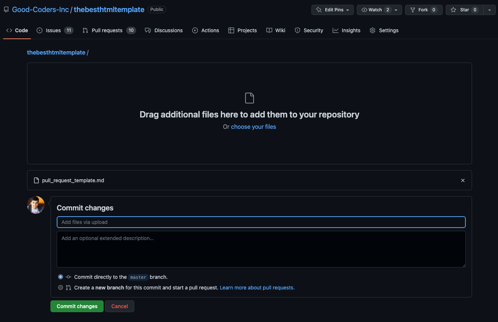The image size is (498, 322).
Task: Fork the repository
Action: (424, 10)
